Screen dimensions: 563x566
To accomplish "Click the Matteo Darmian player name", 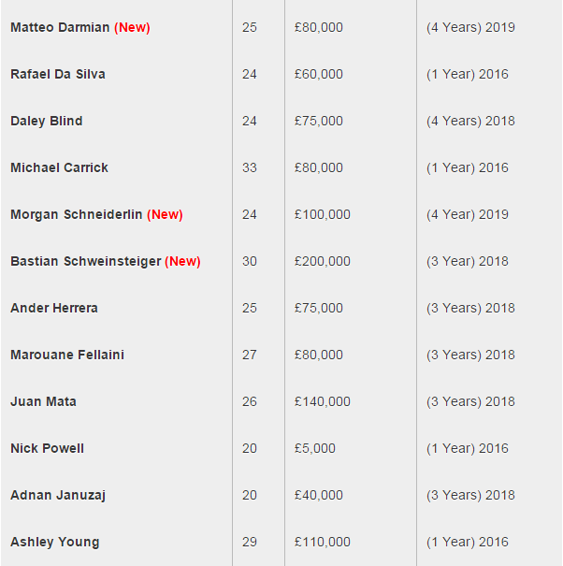I will [x=60, y=27].
